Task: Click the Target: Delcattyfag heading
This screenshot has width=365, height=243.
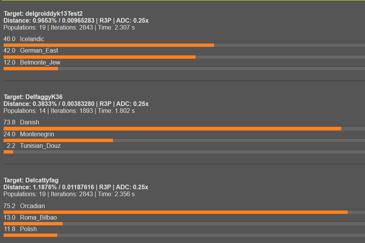Action: pyautogui.click(x=31, y=180)
